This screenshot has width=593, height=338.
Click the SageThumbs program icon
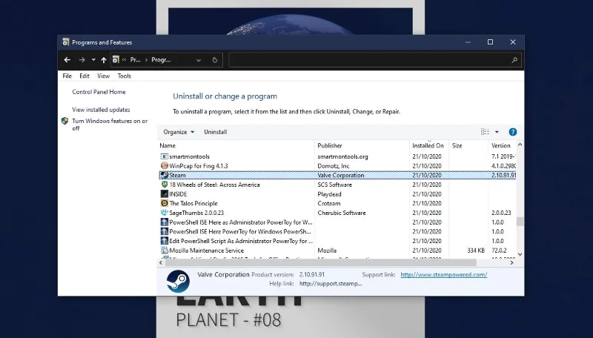164,213
